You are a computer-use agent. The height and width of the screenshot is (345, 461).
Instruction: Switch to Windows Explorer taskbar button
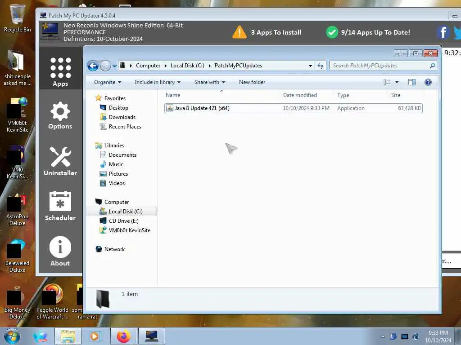pyautogui.click(x=68, y=336)
